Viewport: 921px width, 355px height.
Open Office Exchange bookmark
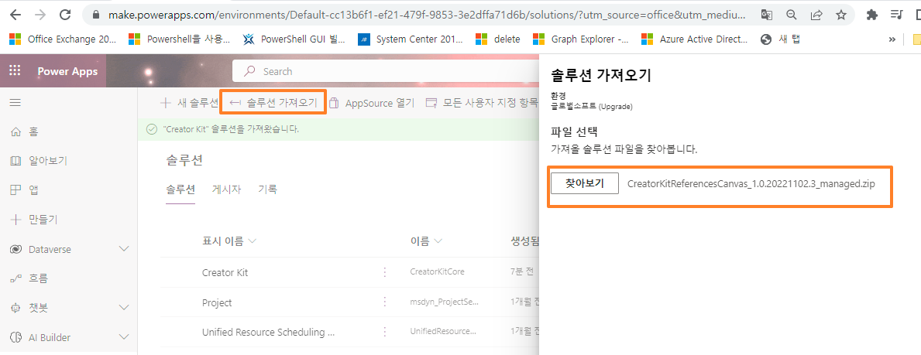[x=64, y=39]
